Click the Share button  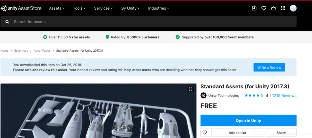point(281,132)
